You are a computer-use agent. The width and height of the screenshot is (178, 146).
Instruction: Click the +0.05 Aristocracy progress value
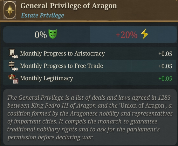click(x=165, y=54)
